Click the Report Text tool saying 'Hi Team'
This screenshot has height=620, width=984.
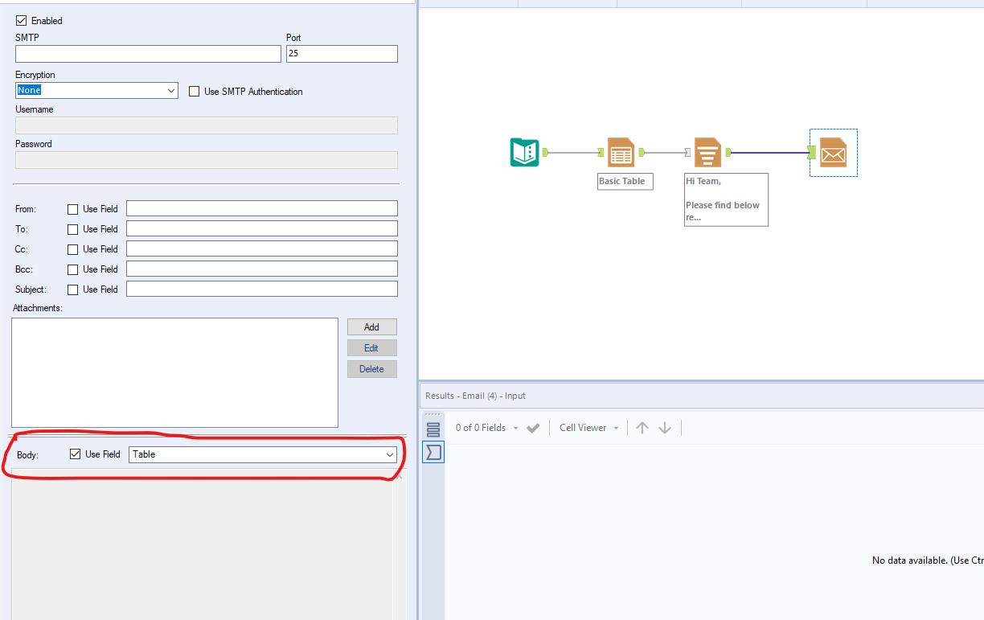point(707,152)
